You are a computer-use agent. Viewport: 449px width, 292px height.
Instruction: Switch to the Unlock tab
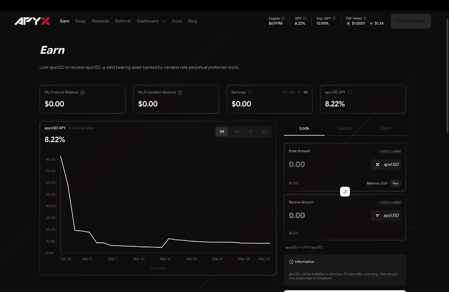(345, 128)
